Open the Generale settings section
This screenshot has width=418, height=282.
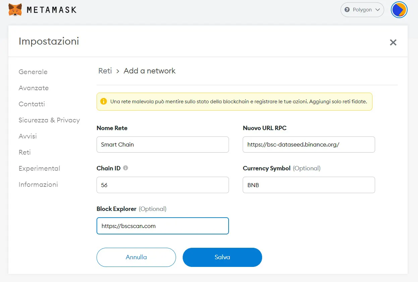(33, 72)
